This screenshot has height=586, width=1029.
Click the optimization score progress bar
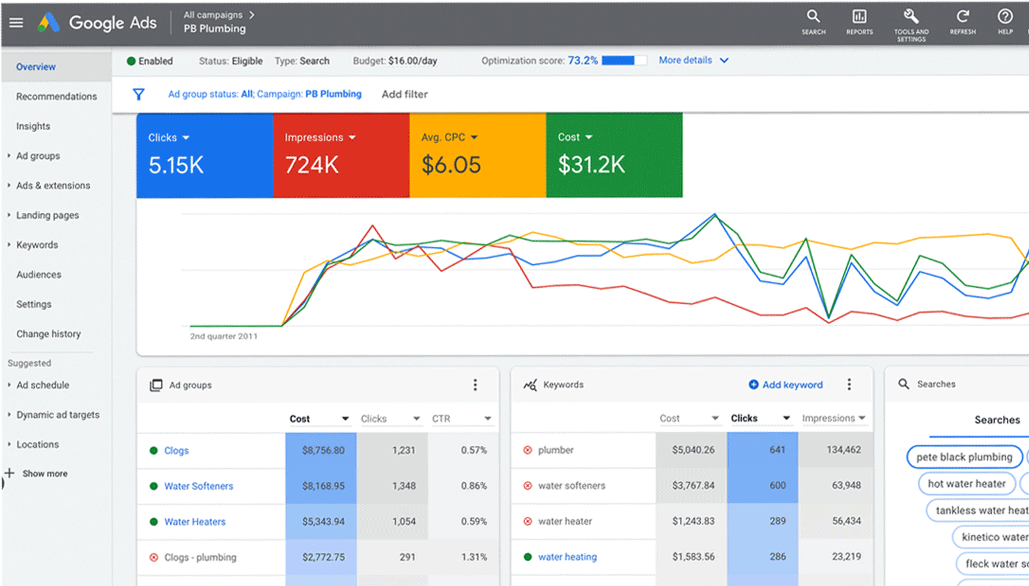(x=625, y=61)
